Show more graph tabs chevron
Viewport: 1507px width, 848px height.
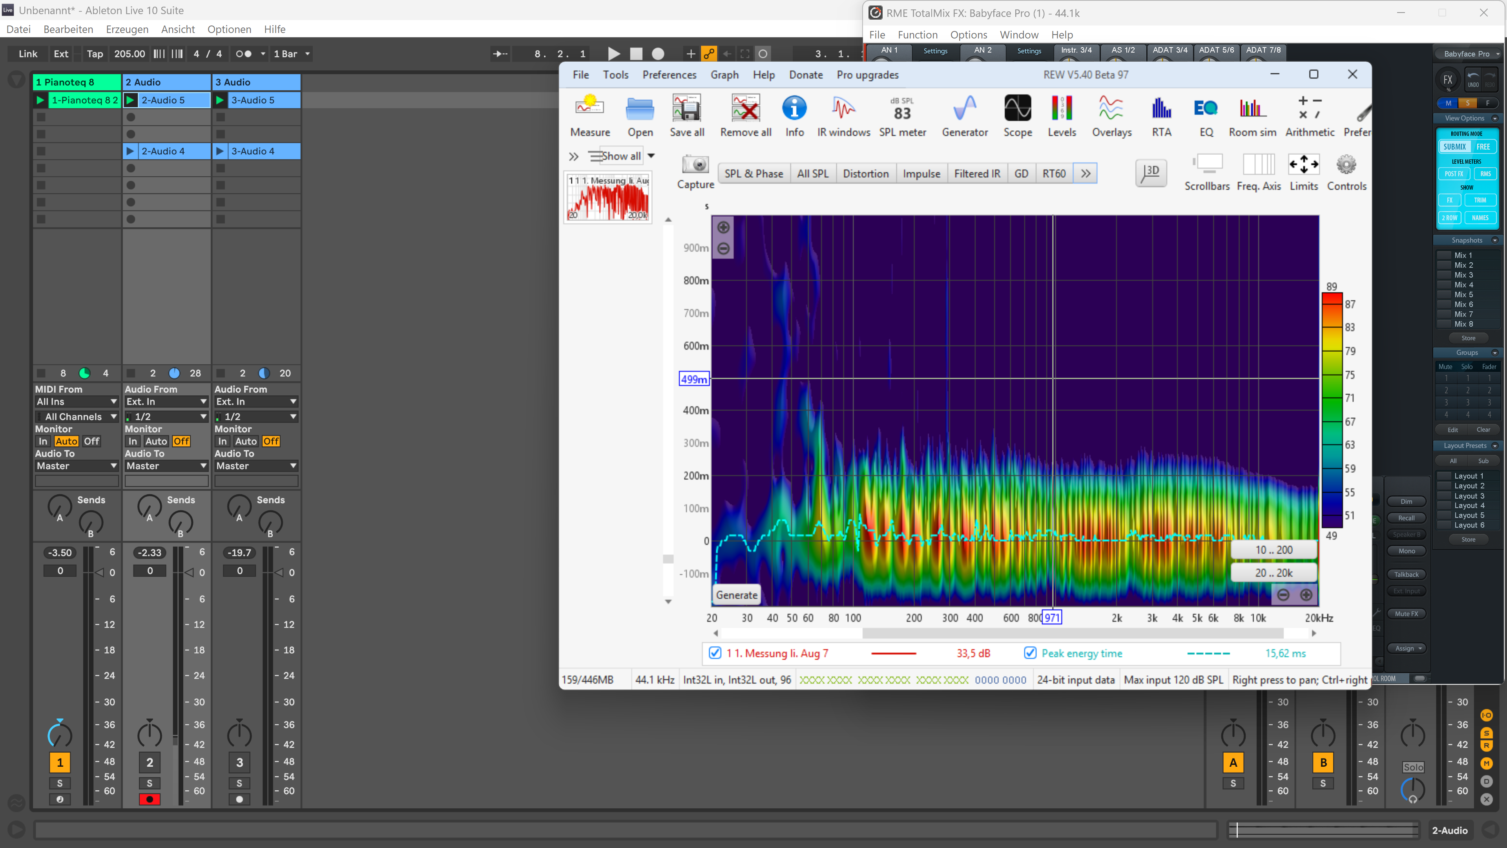tap(1085, 173)
